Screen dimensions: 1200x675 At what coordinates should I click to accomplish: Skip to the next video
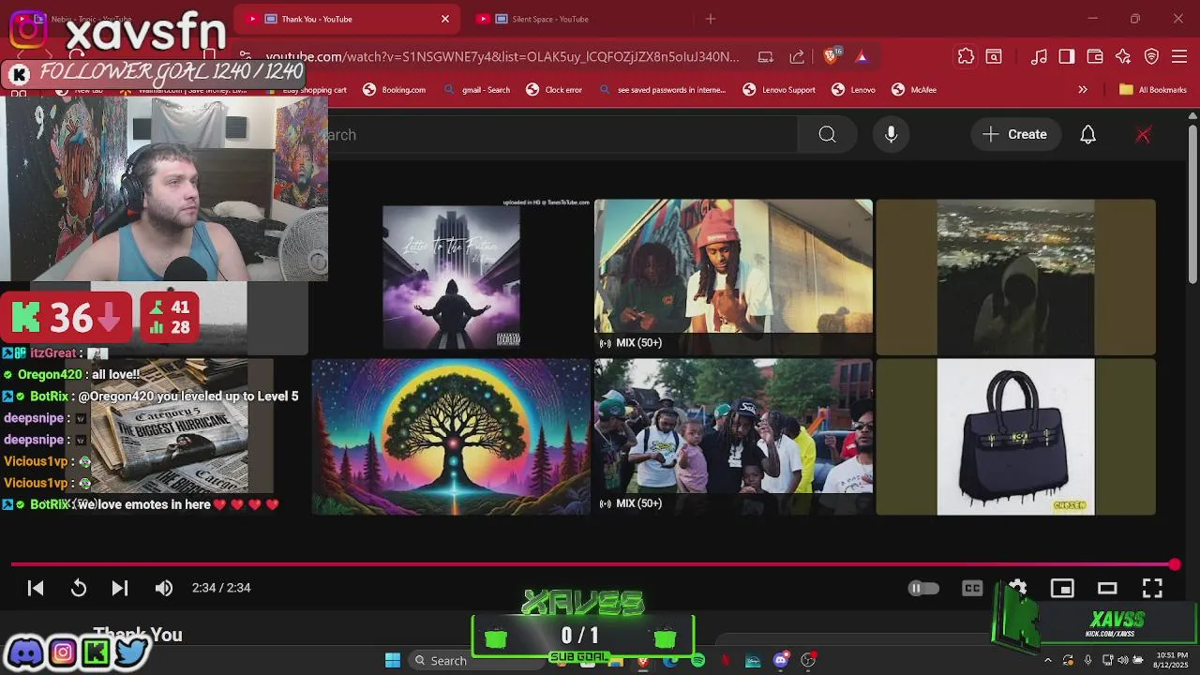120,588
